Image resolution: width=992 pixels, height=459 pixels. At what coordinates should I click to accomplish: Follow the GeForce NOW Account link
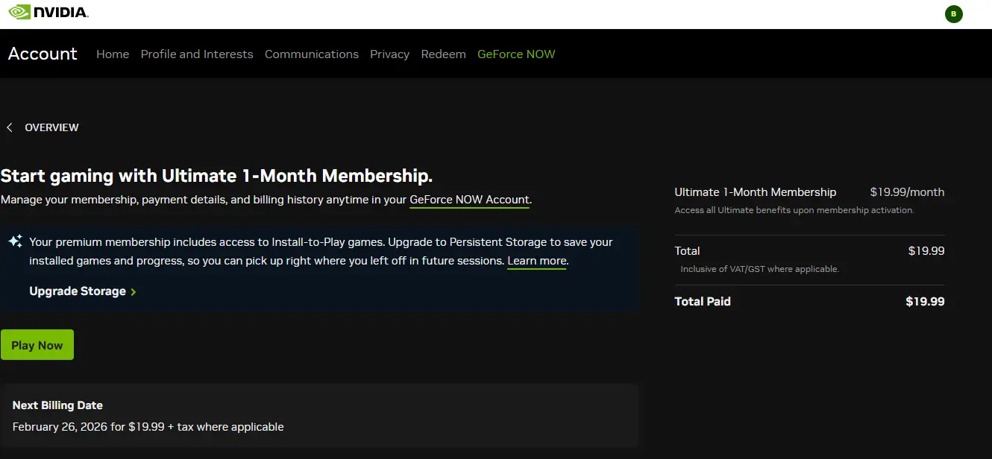(469, 200)
